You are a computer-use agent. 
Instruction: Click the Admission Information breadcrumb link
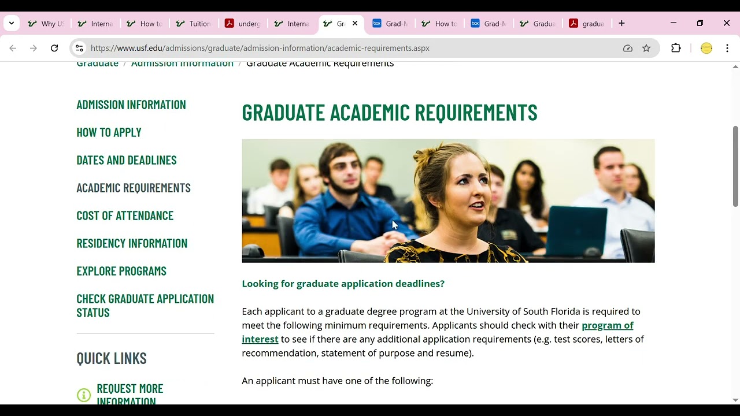click(182, 64)
